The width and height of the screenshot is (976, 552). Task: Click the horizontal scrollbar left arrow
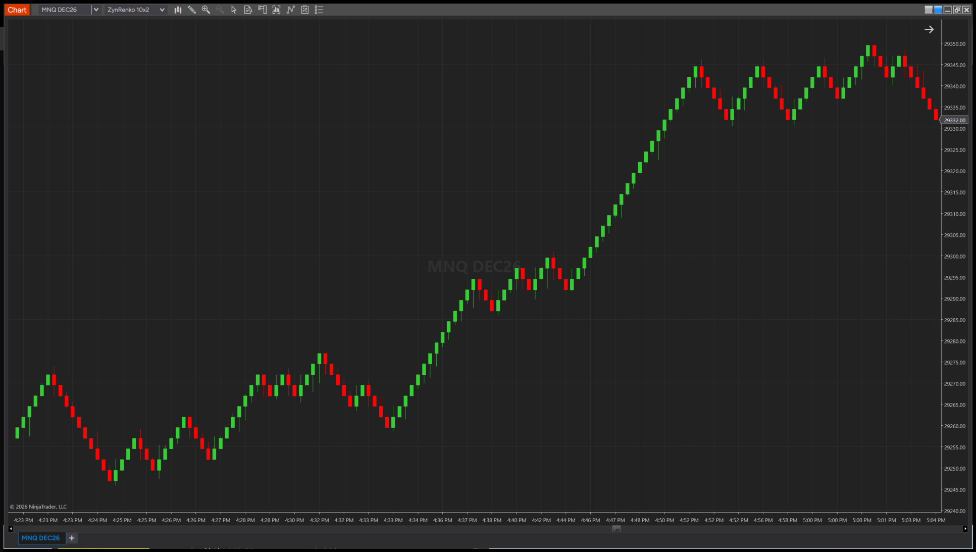(11, 529)
